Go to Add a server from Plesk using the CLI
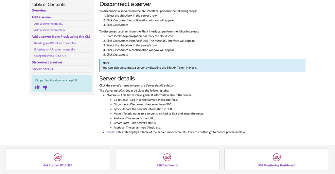The height and width of the screenshot is (174, 335). tap(61, 37)
